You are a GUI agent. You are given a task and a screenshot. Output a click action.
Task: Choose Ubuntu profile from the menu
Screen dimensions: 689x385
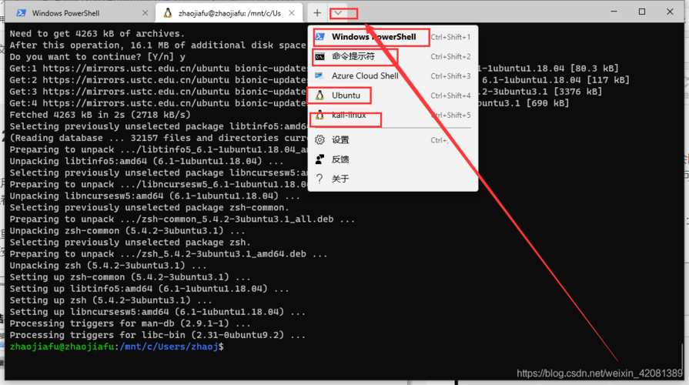[393, 95]
